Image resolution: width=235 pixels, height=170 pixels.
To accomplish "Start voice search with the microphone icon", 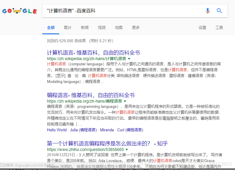I will (x=208, y=11).
